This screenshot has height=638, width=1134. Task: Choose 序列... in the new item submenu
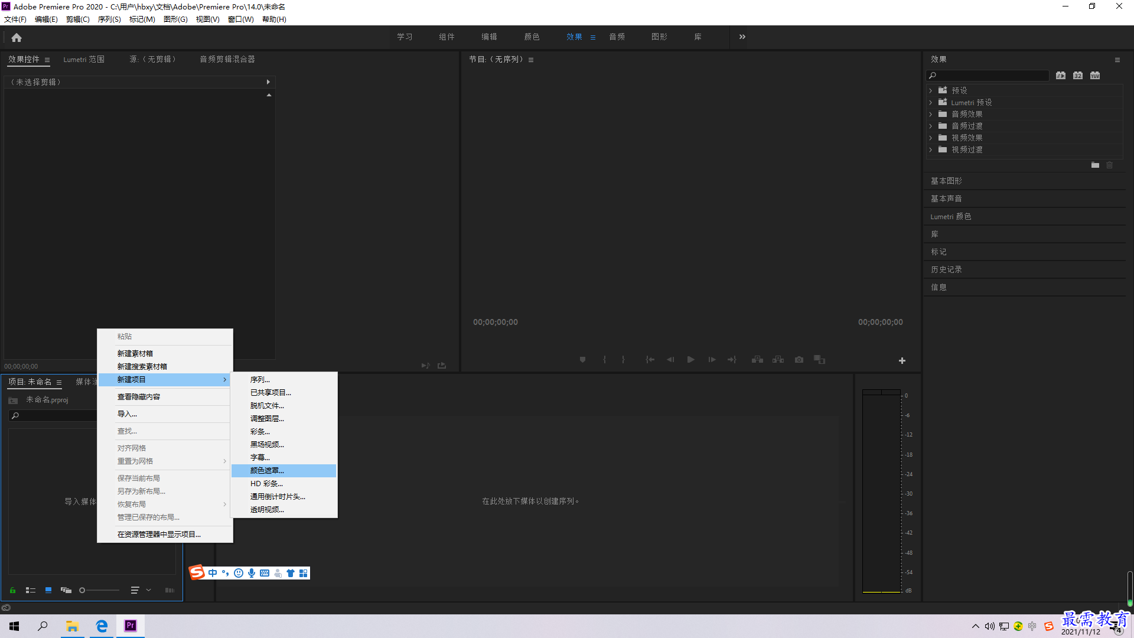click(283, 380)
